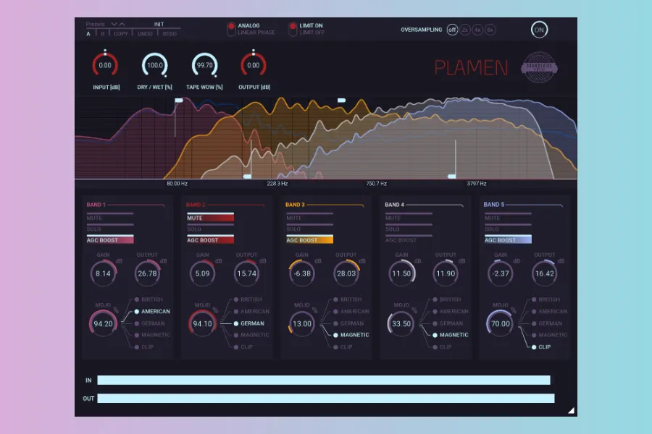Switch to preset slot B

pyautogui.click(x=102, y=33)
